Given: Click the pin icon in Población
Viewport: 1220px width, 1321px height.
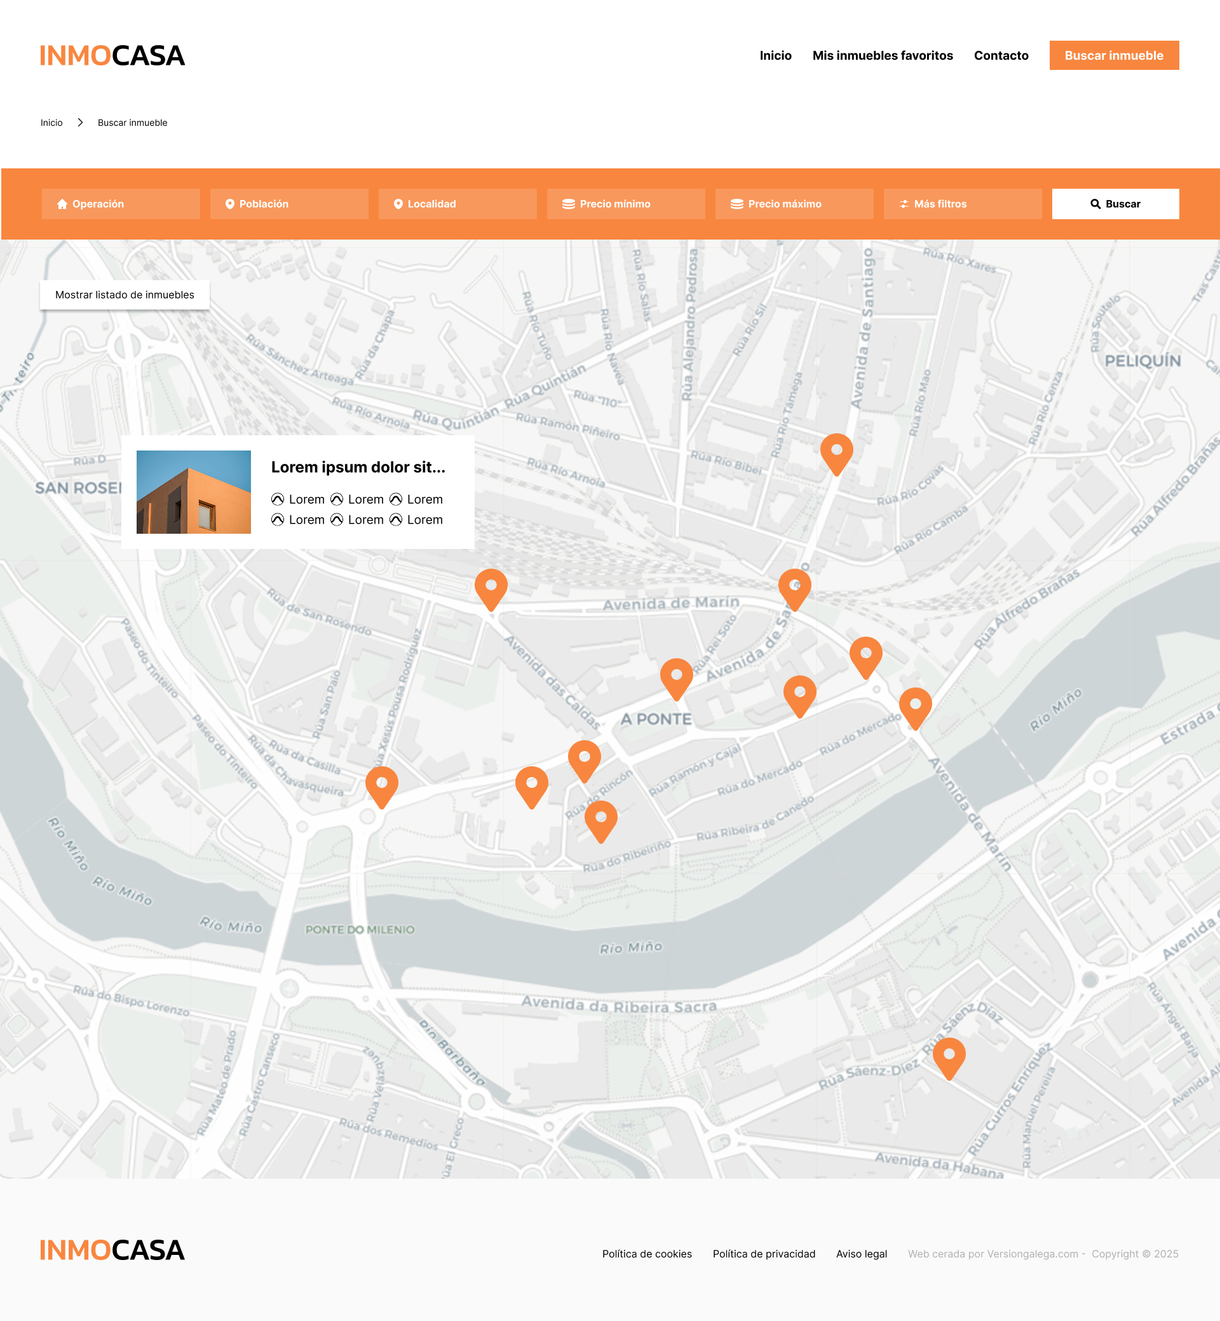Looking at the screenshot, I should click(230, 204).
